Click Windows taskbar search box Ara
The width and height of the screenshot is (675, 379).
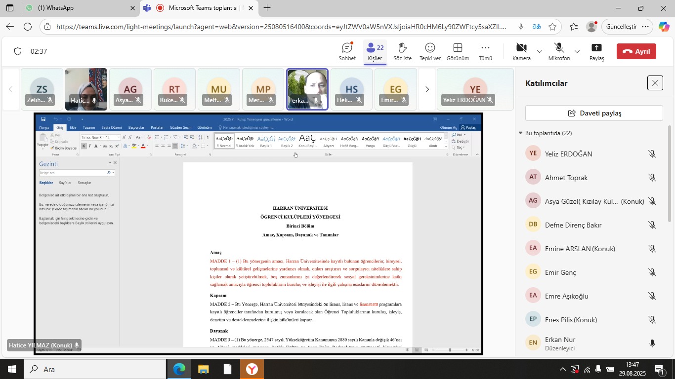[x=94, y=369]
